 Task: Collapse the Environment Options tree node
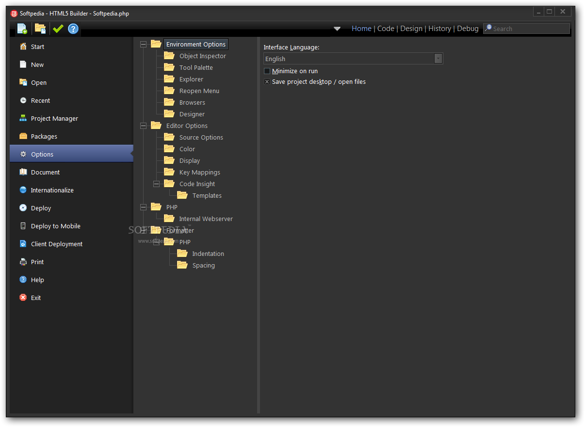pyautogui.click(x=143, y=44)
